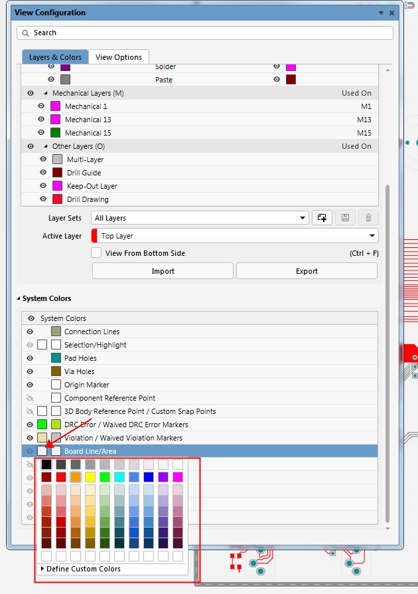Show Selection/Highlight system color
The image size is (418, 594).
(30, 345)
